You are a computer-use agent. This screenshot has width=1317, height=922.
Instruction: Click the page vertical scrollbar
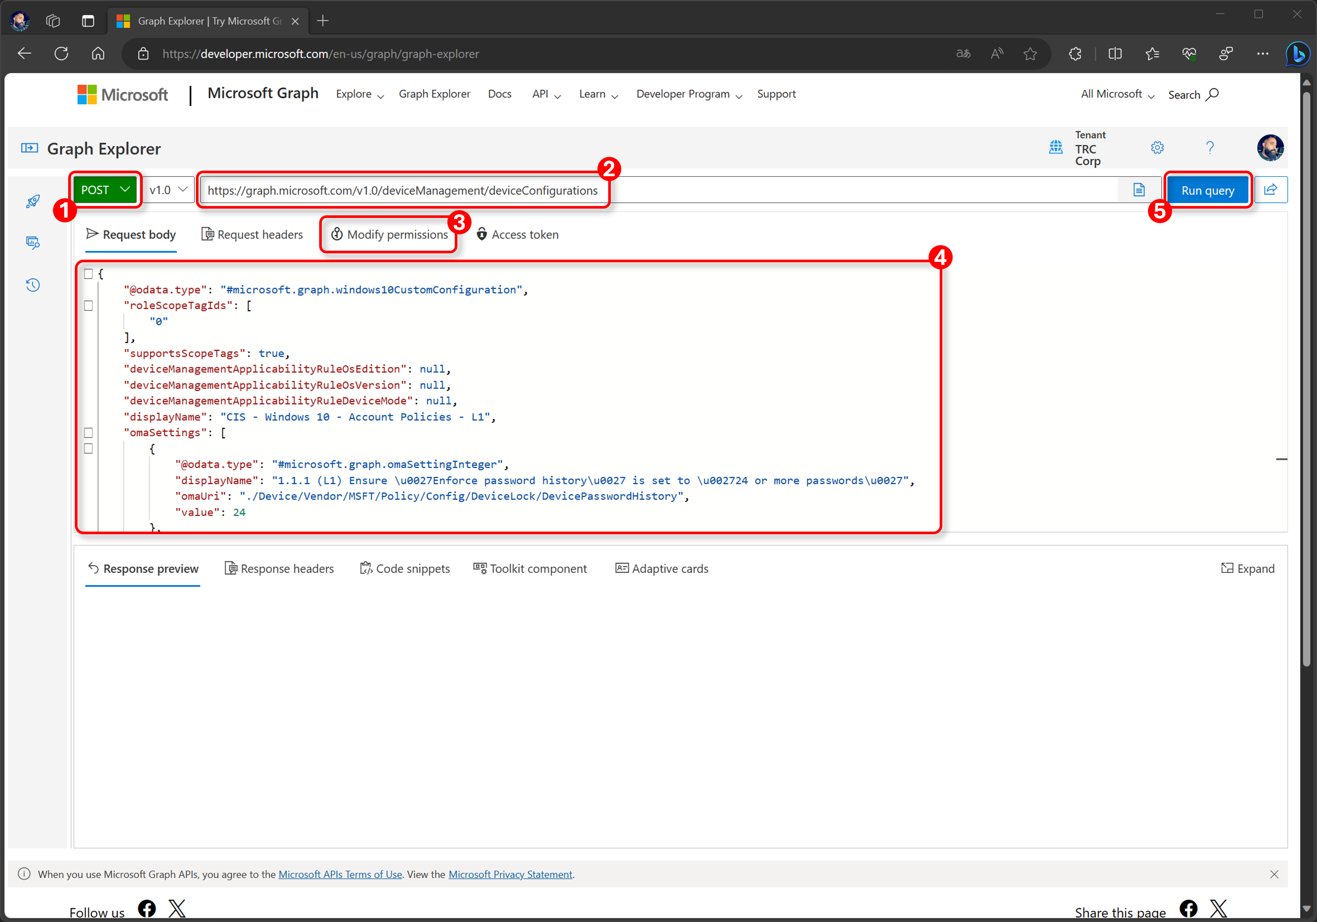coord(1307,378)
